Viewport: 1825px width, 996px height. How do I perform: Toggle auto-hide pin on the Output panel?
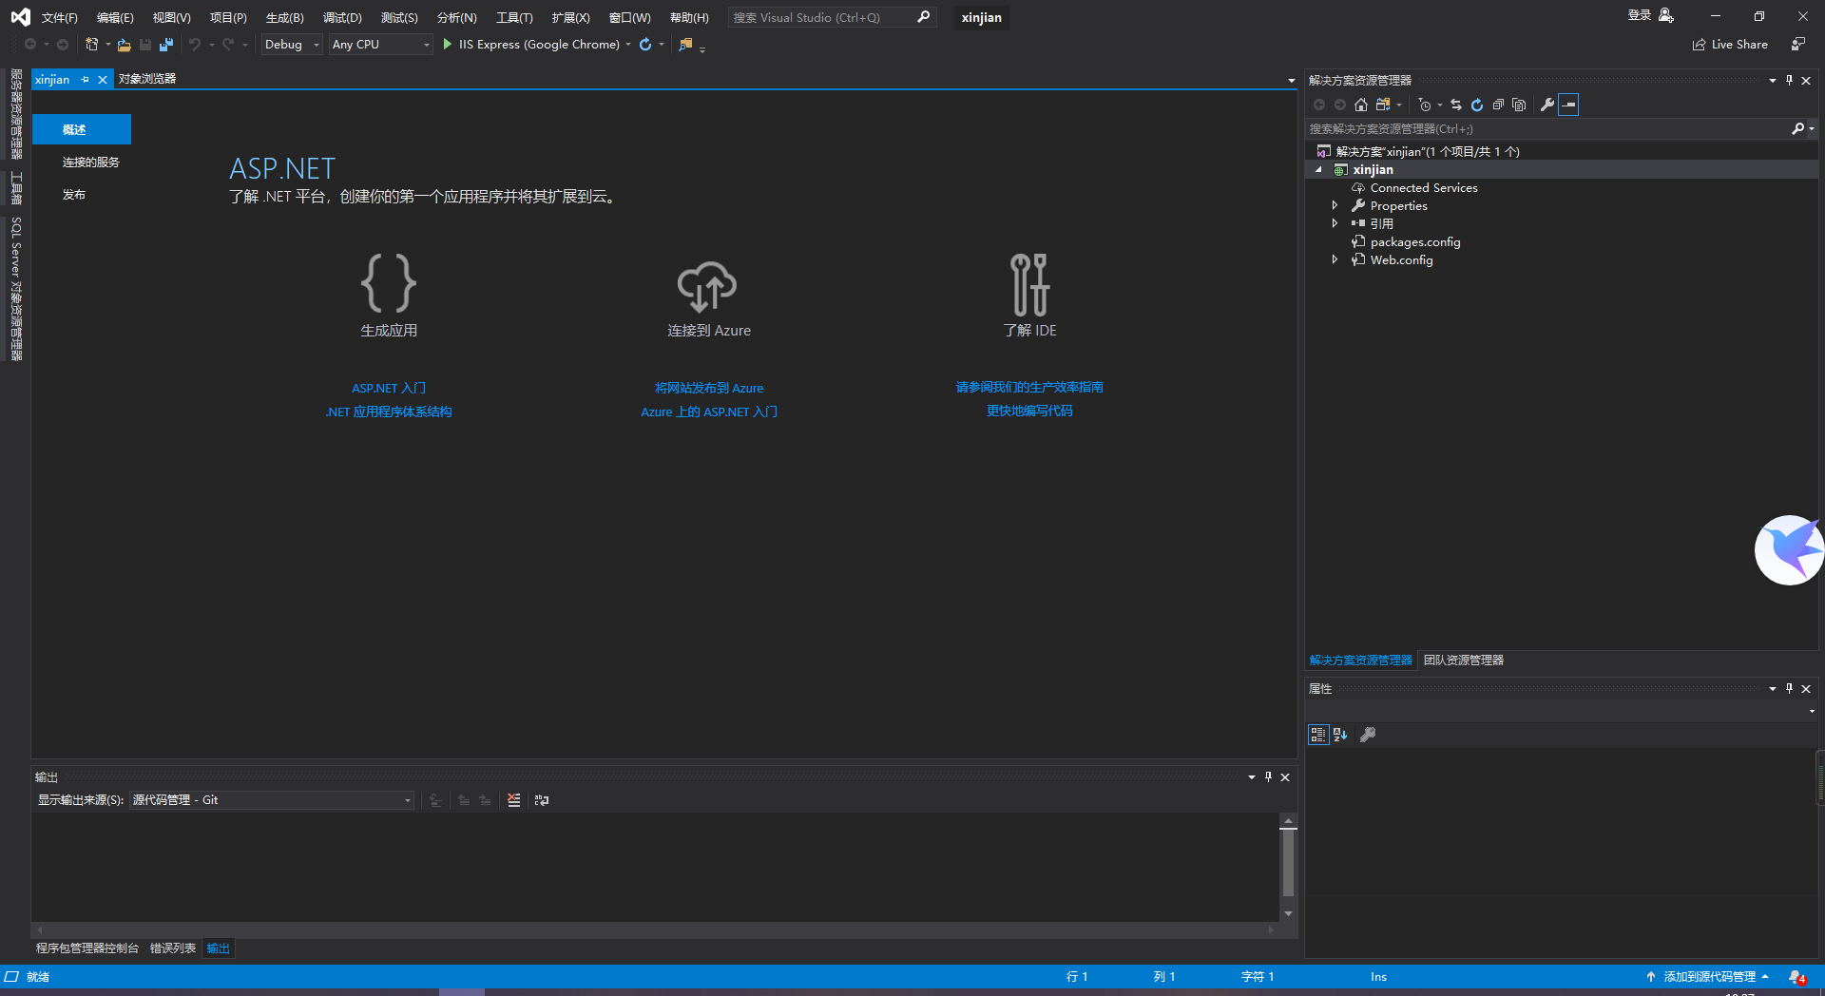coord(1268,777)
